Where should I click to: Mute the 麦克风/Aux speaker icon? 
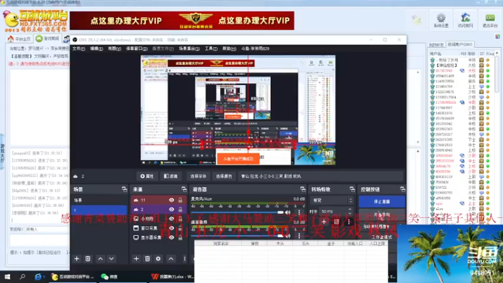pos(288,213)
